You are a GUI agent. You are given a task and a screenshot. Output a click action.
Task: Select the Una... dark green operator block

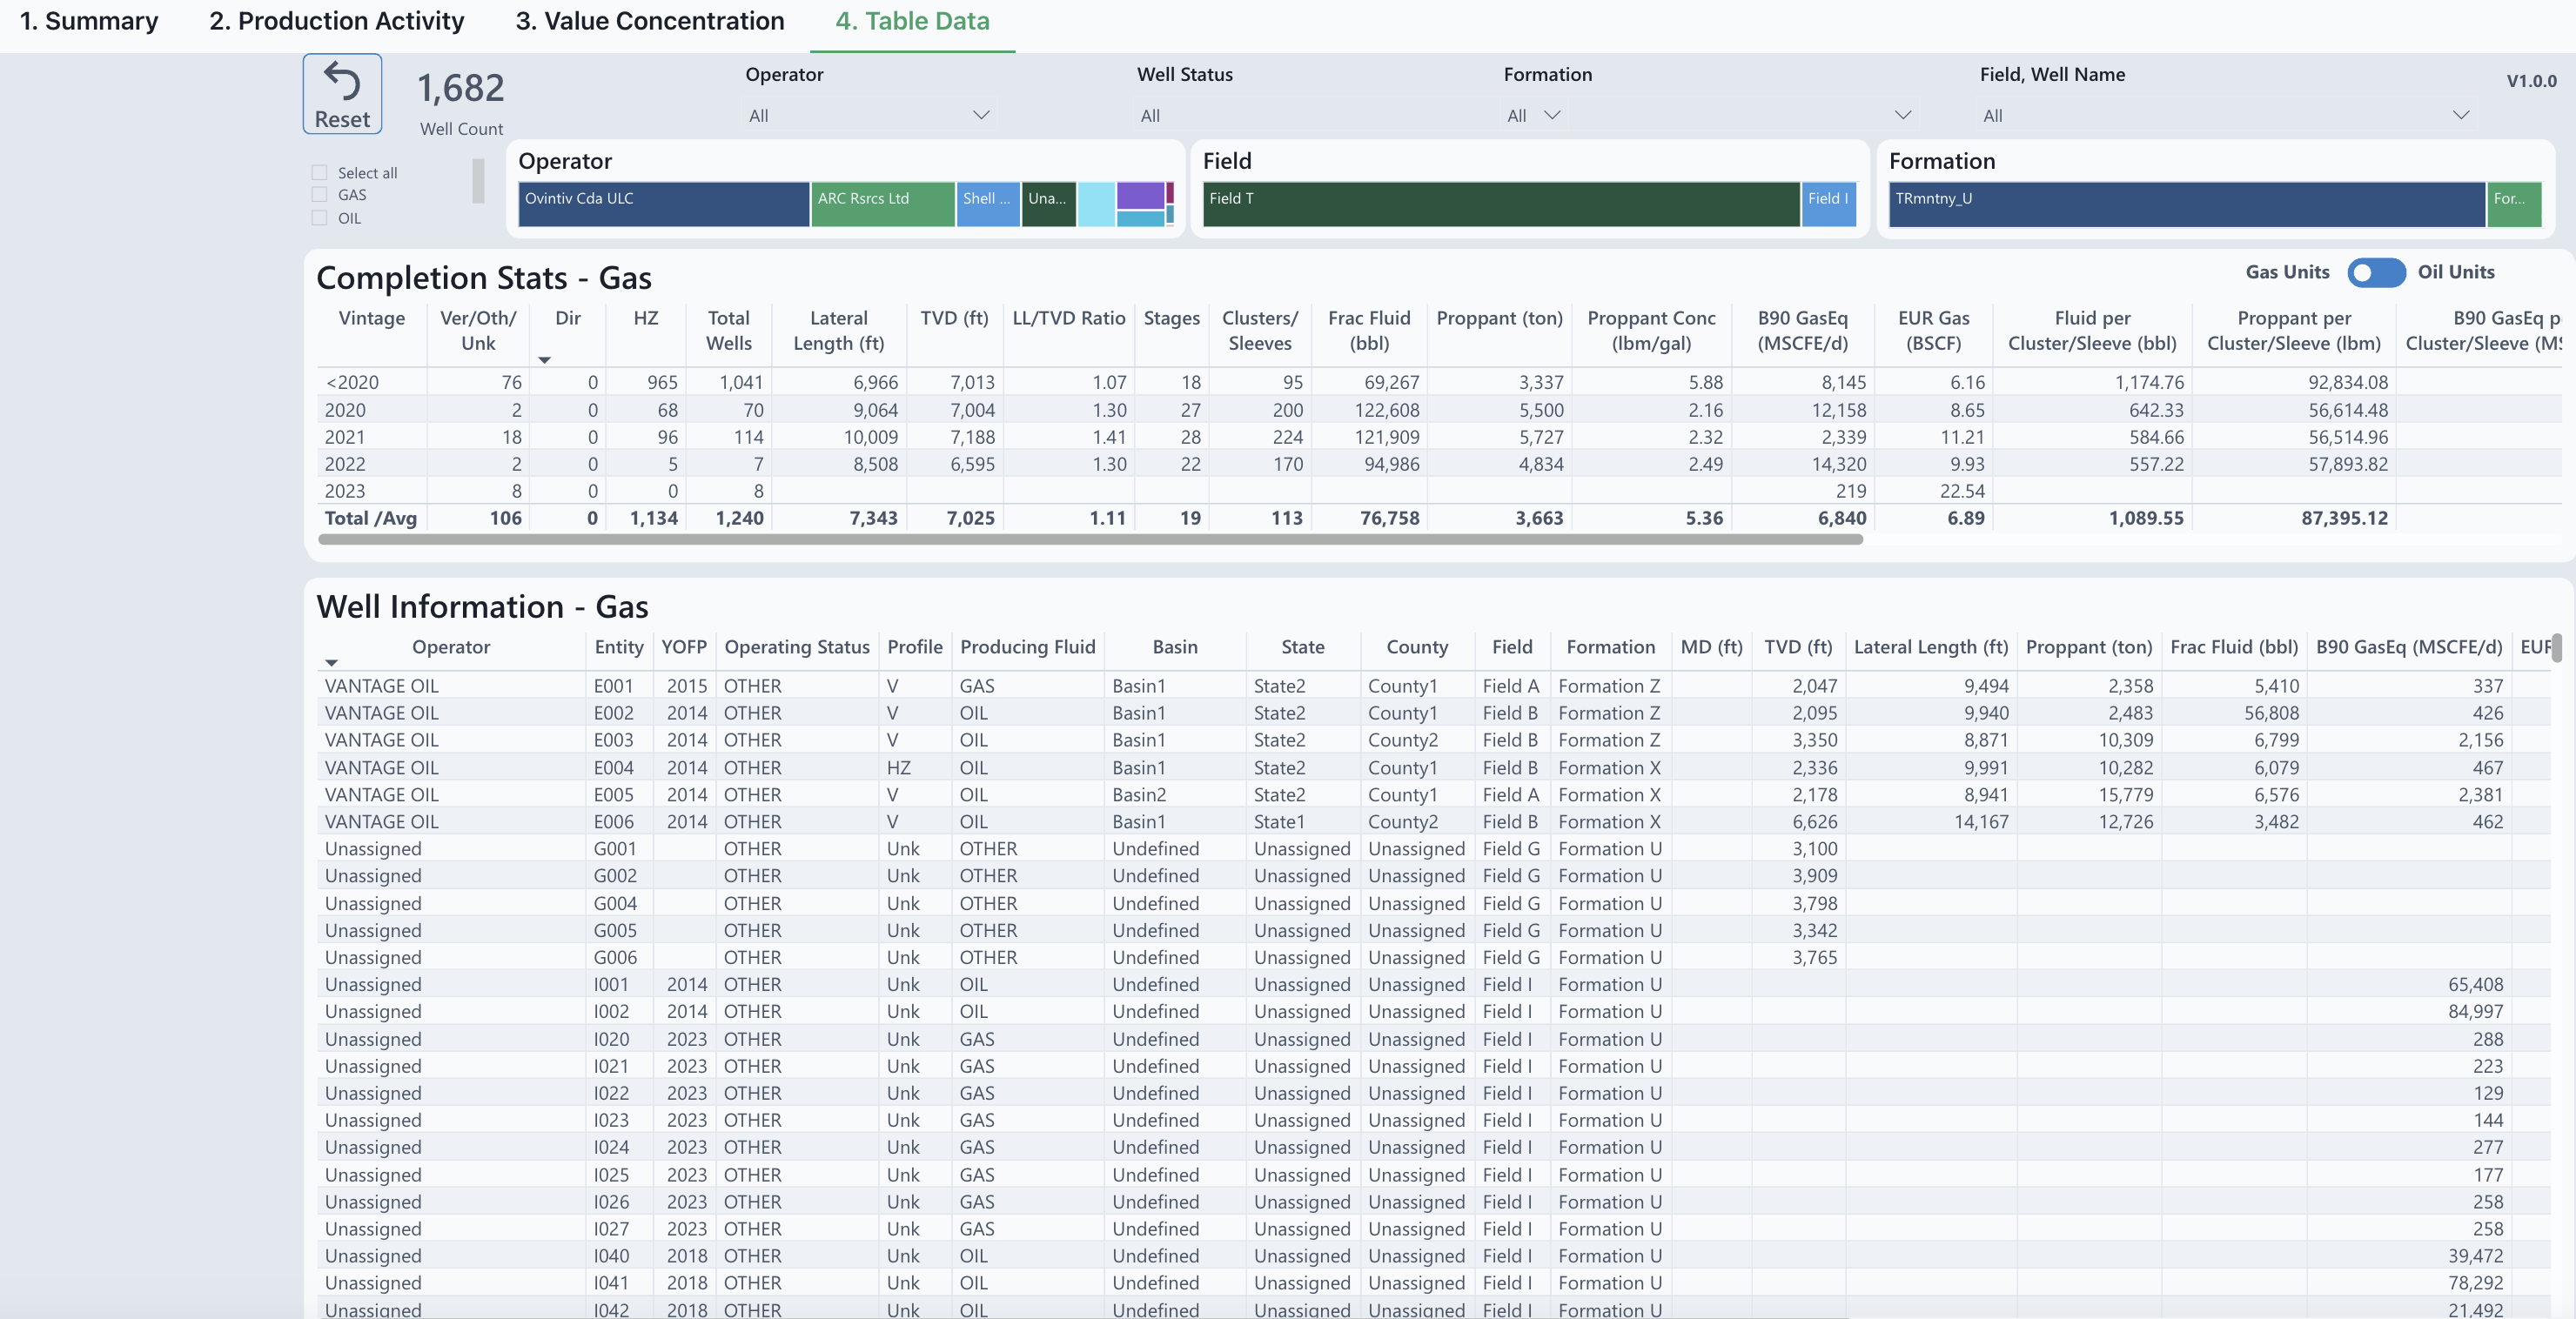1048,204
